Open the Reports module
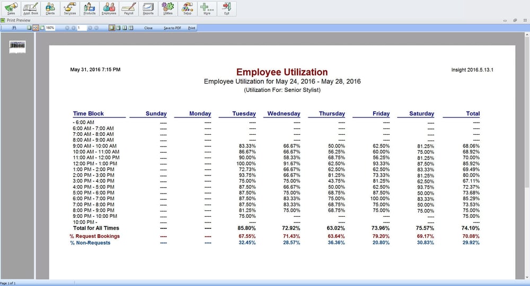 (148, 8)
